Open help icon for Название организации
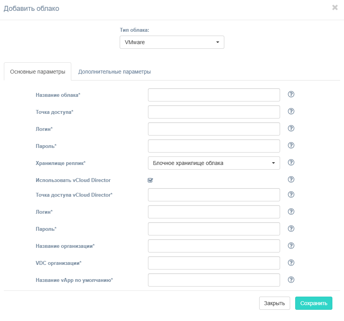 [x=291, y=245]
